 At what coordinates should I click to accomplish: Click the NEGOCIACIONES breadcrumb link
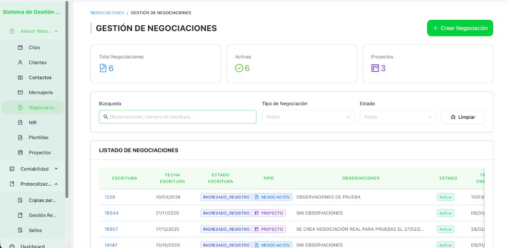pyautogui.click(x=107, y=13)
